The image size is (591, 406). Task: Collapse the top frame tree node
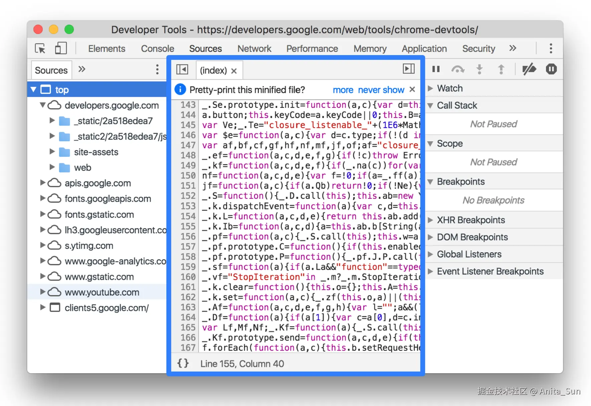33,89
